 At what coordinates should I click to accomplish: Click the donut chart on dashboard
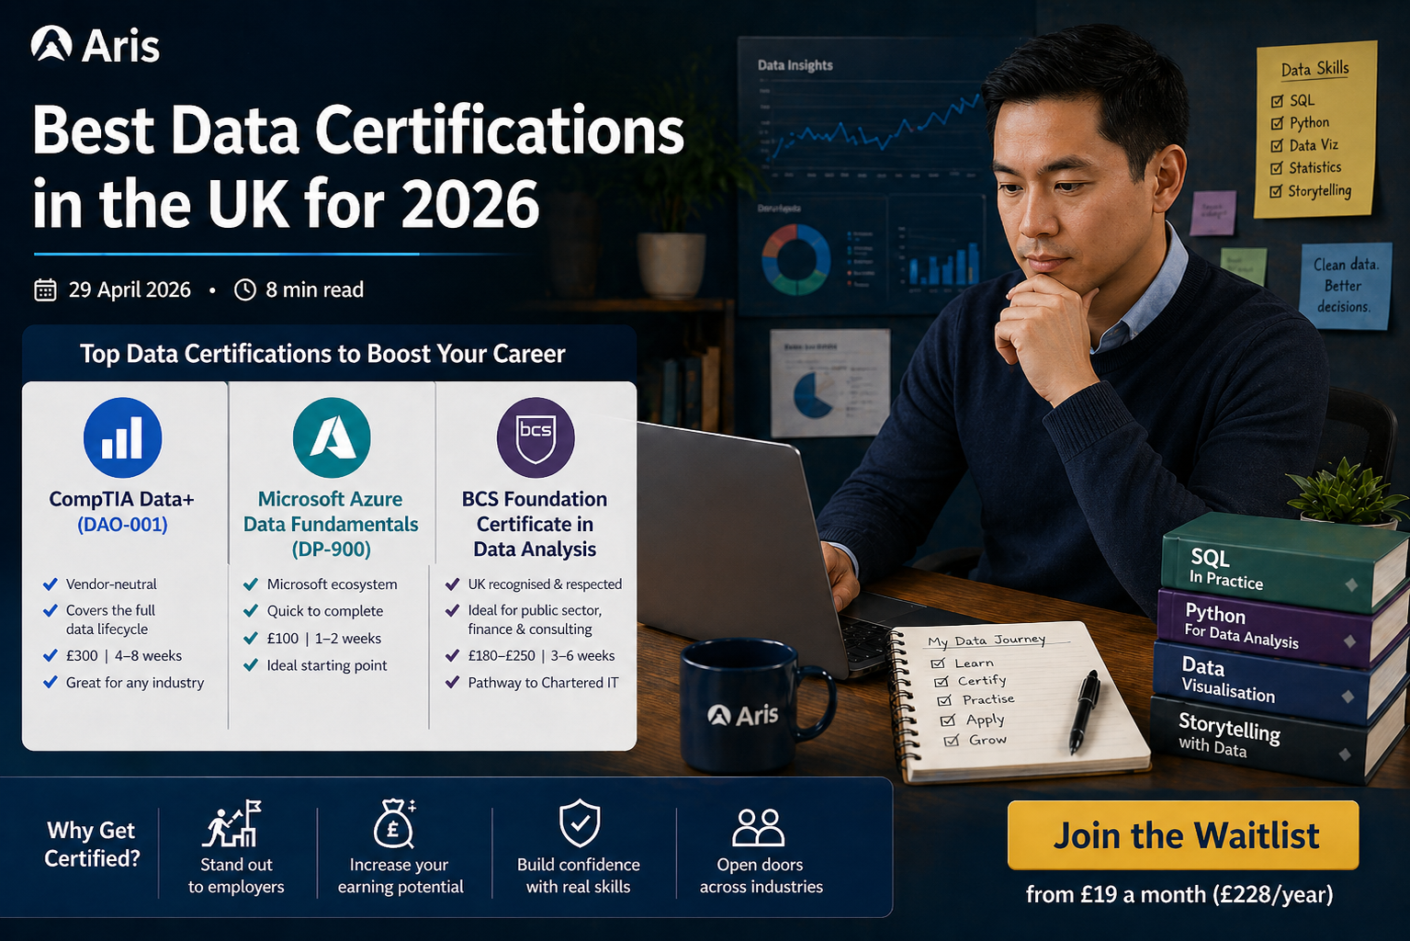pos(795,260)
